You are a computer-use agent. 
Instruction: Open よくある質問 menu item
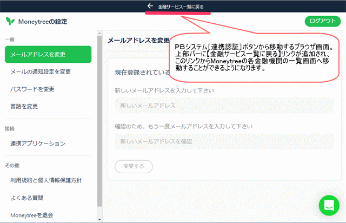pos(26,198)
